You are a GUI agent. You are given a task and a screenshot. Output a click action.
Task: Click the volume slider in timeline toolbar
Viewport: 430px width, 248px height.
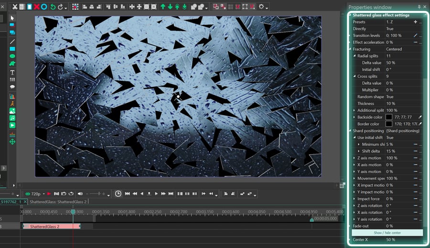point(96,194)
